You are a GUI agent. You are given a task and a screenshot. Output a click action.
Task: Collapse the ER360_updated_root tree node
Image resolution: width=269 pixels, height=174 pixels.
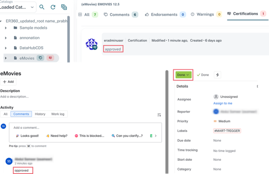[x=1, y=21]
